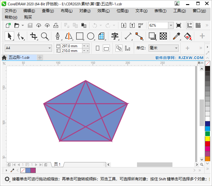Click the Paste clipboard icon
The height and width of the screenshot is (186, 212).
pyautogui.click(x=84, y=25)
